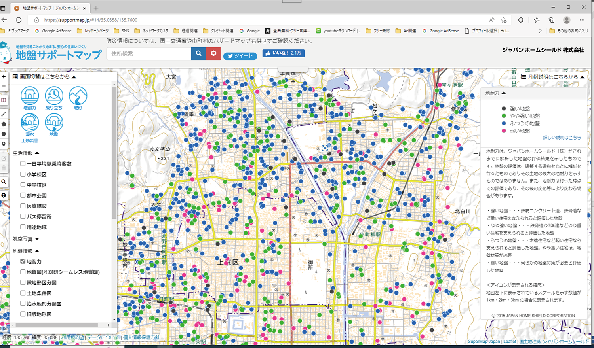Open the 利用規約 link
Viewport: 594px width, 348px height.
click(x=72, y=337)
